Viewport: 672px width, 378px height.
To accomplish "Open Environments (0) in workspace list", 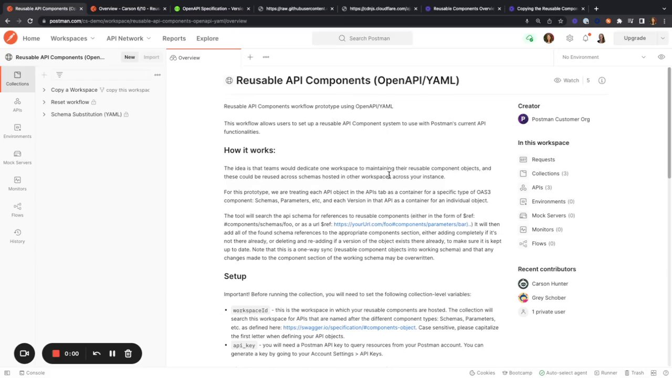I will click(553, 202).
